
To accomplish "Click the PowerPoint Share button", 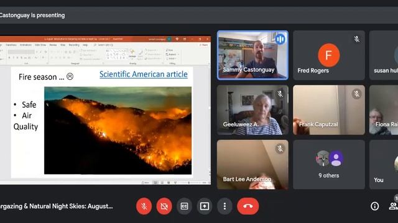I will click(x=203, y=45).
